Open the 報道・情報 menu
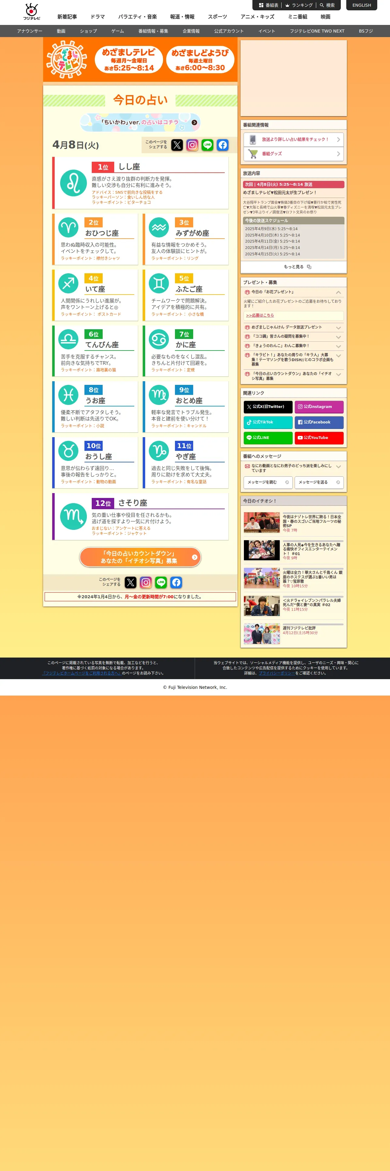 pyautogui.click(x=182, y=17)
